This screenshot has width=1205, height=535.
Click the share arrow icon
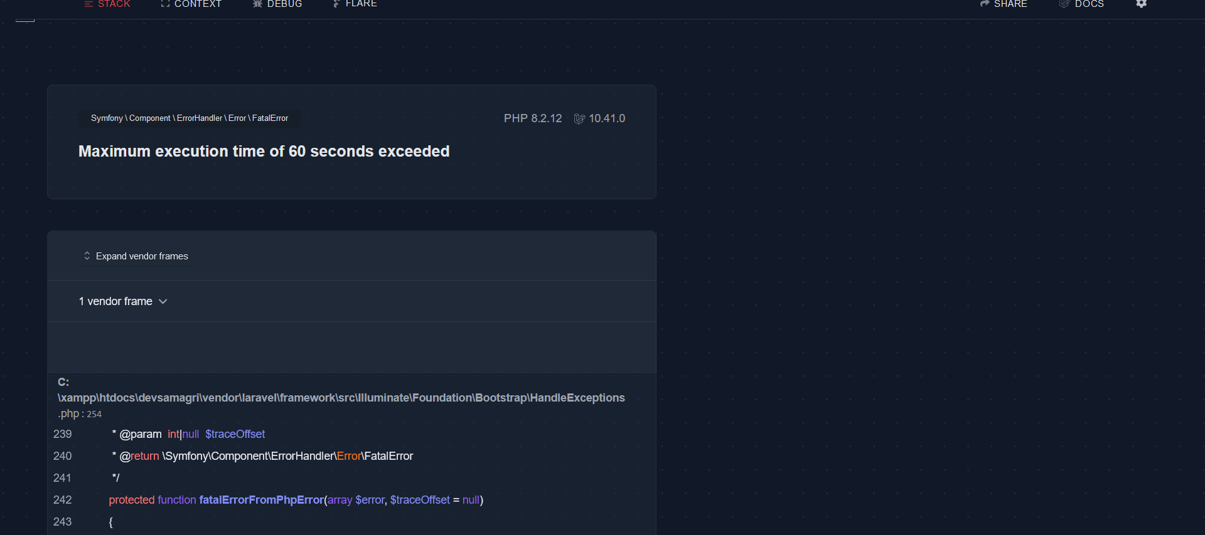click(985, 4)
